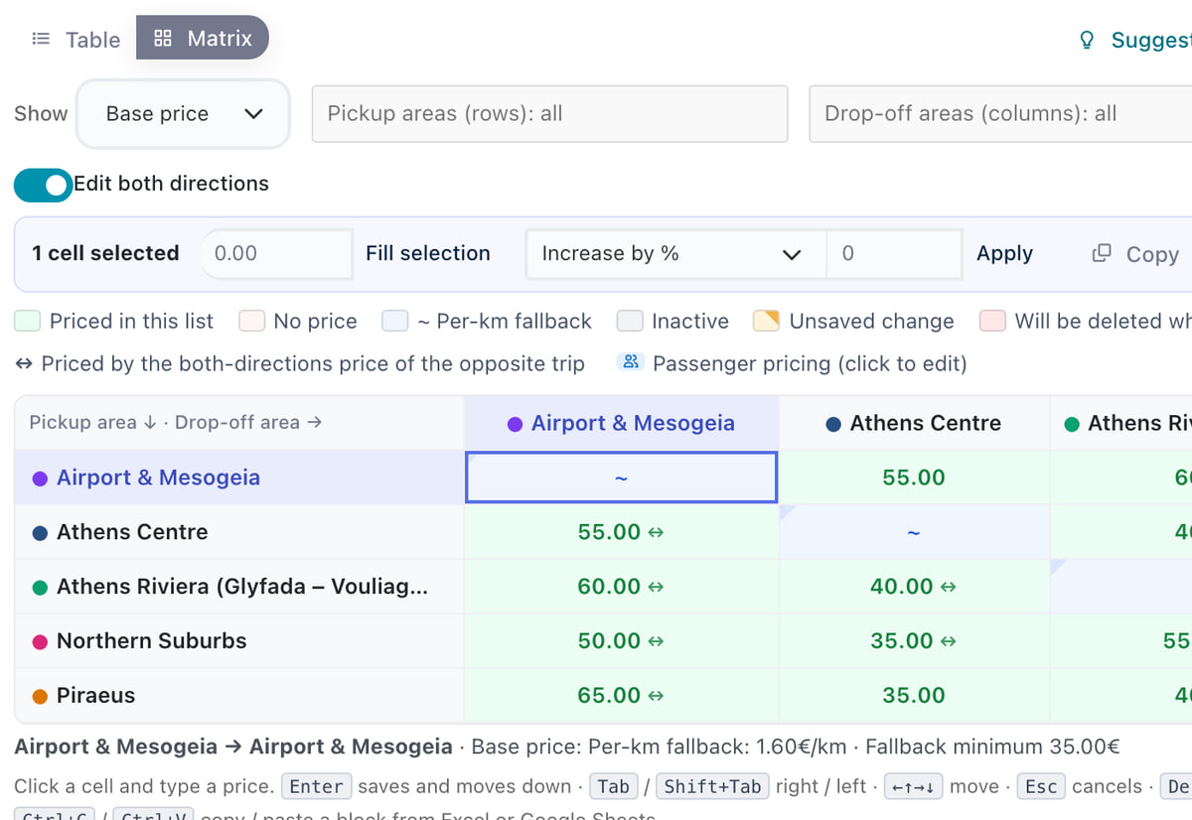The width and height of the screenshot is (1192, 820).
Task: Click the Athens Riviera to Airport 60.00 cell
Action: point(621,587)
